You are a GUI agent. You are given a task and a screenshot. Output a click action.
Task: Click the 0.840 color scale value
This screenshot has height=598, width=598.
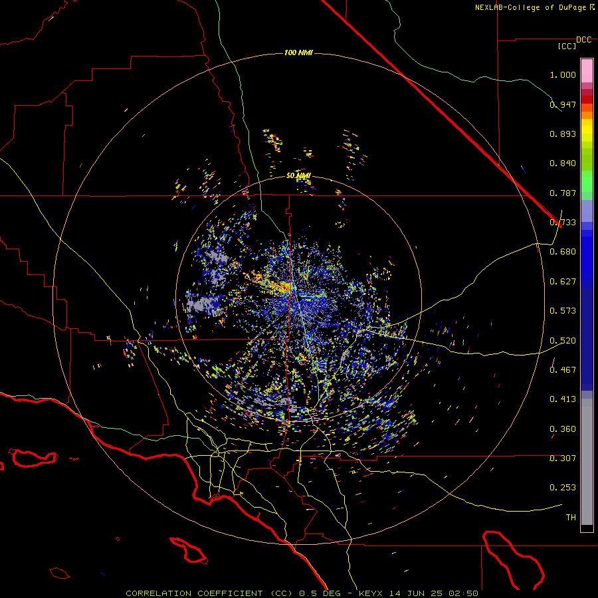563,163
